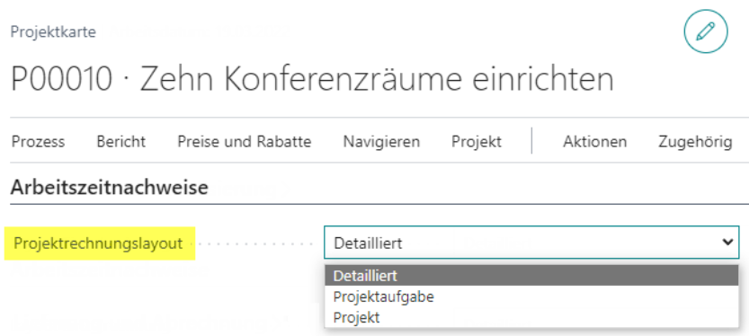Click the dropdown chevron arrow of Projektrechnungslayout
Screen dimensions: 749x336
tap(727, 243)
